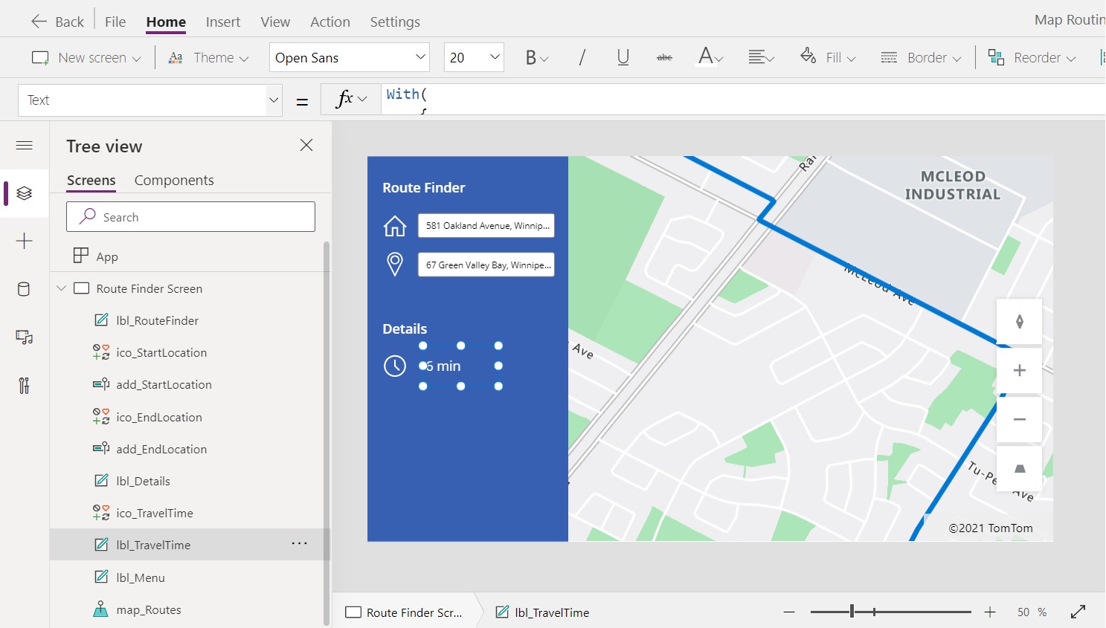Image resolution: width=1106 pixels, height=628 pixels.
Task: Collapse the Route Finder Screen tree node
Action: click(62, 288)
